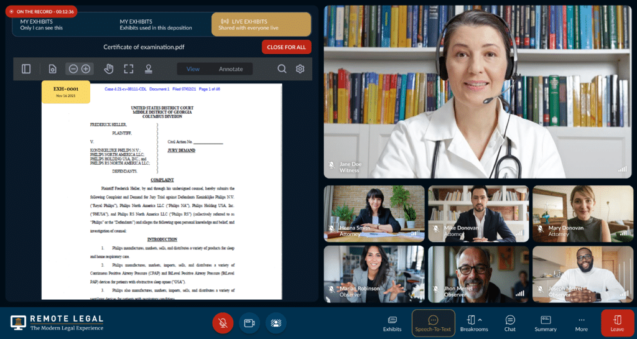Click Close For All button
The image size is (637, 339).
coord(286,47)
